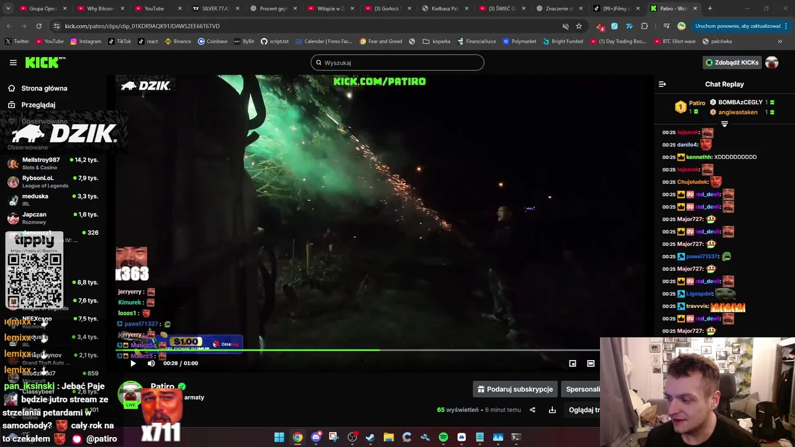Open the Kick hamburger menu
795x447 pixels.
pyautogui.click(x=13, y=63)
